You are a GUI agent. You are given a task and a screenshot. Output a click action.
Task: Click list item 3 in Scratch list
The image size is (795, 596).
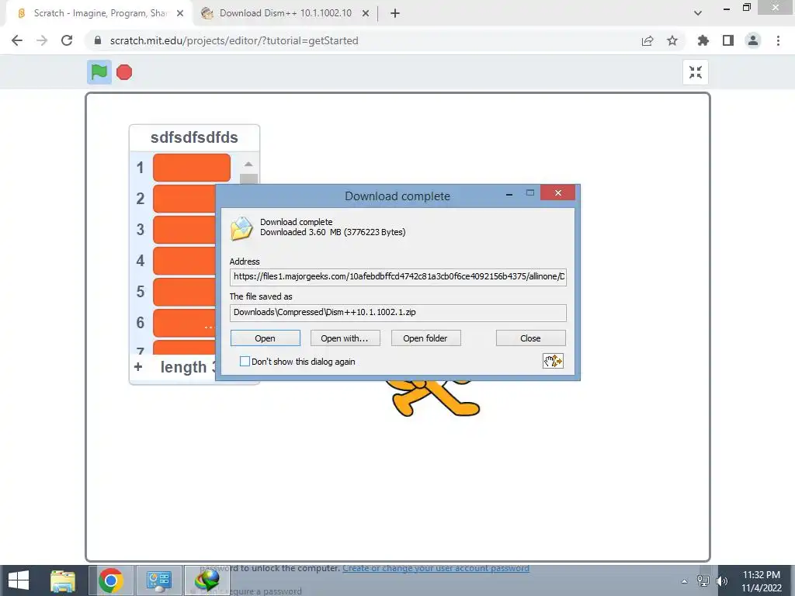tap(183, 230)
